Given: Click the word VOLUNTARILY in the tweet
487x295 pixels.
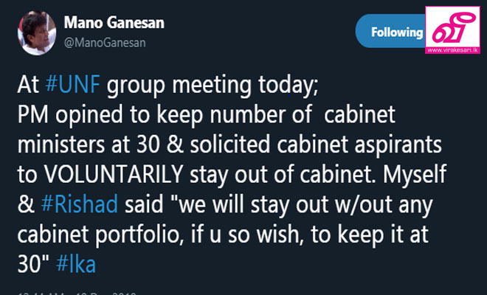Looking at the screenshot, I should pyautogui.click(x=114, y=174).
